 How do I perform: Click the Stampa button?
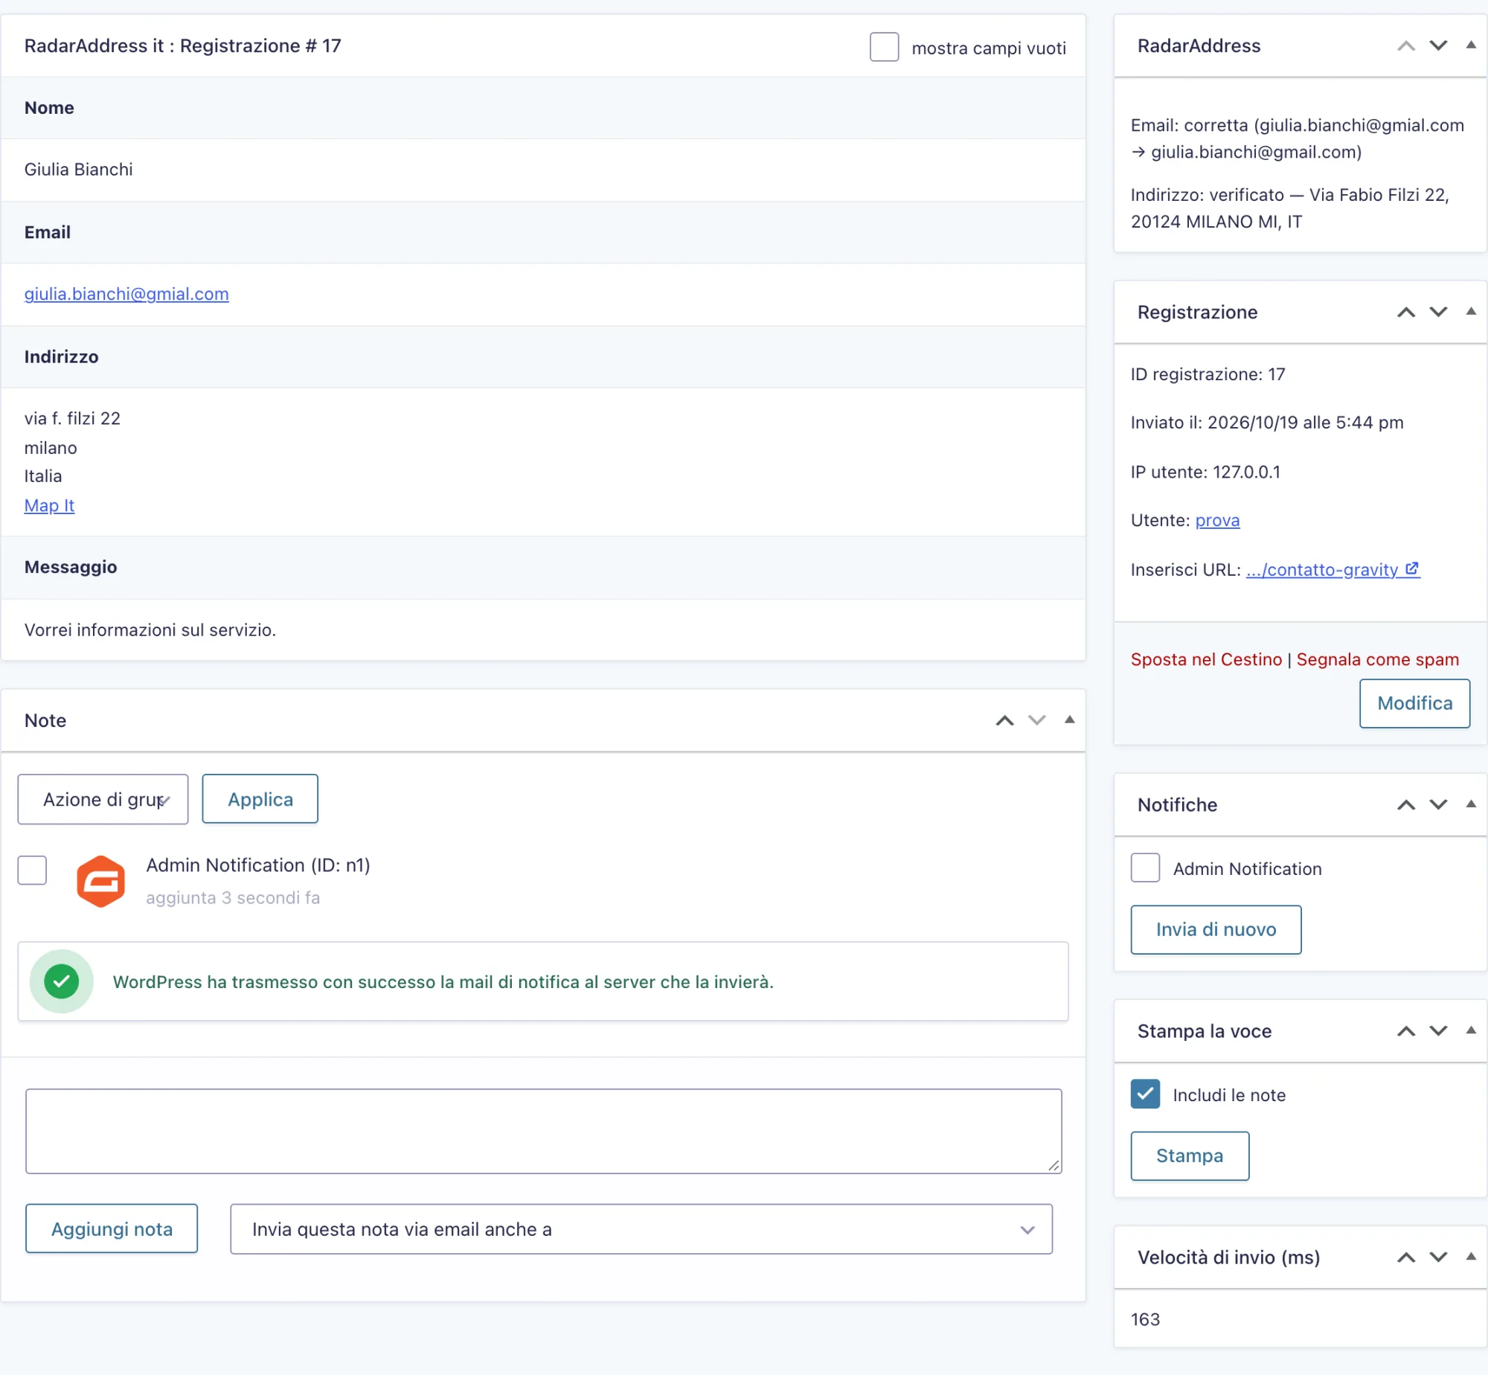click(1190, 1156)
